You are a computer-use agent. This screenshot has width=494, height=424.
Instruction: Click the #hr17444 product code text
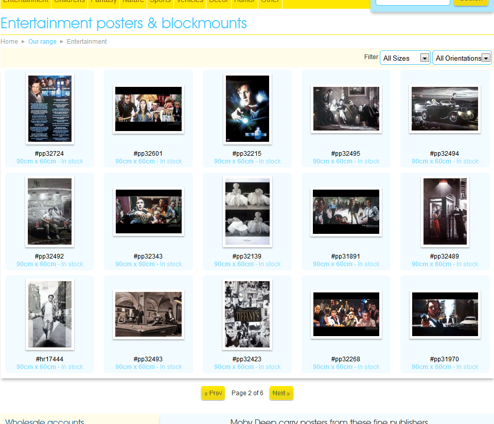[x=49, y=359]
